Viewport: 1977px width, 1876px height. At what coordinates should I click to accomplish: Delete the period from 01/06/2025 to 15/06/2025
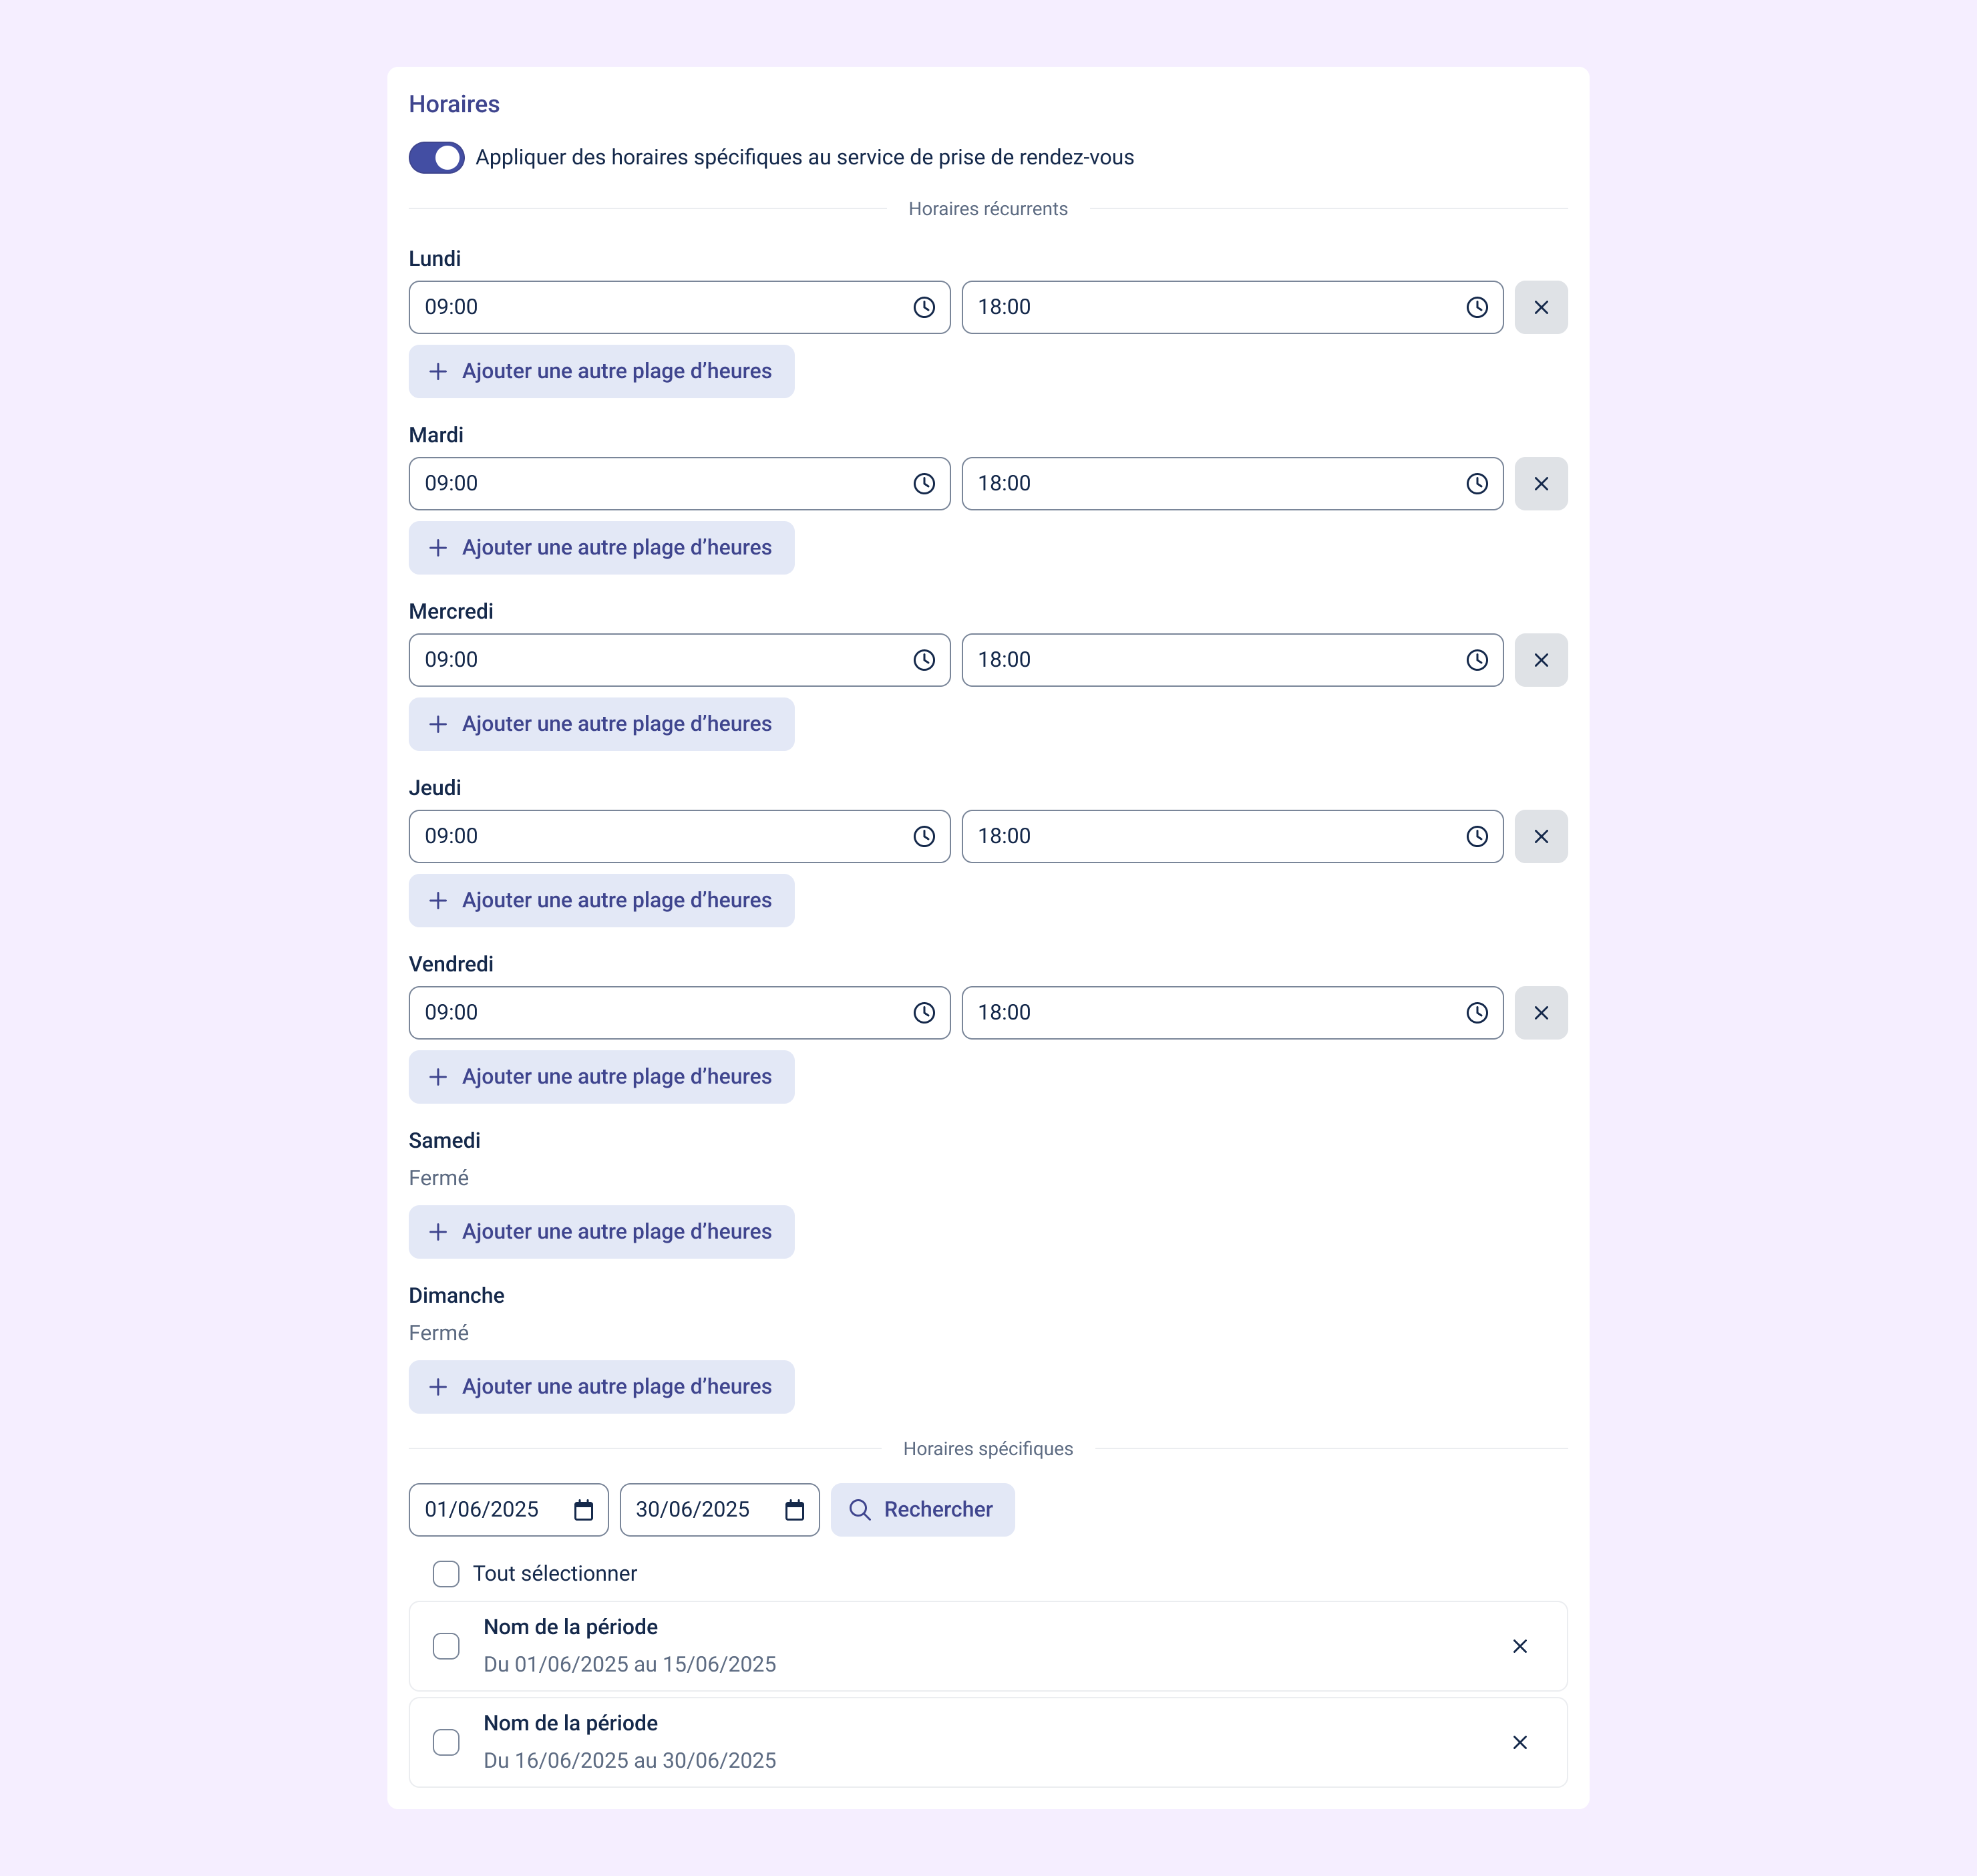[1519, 1646]
